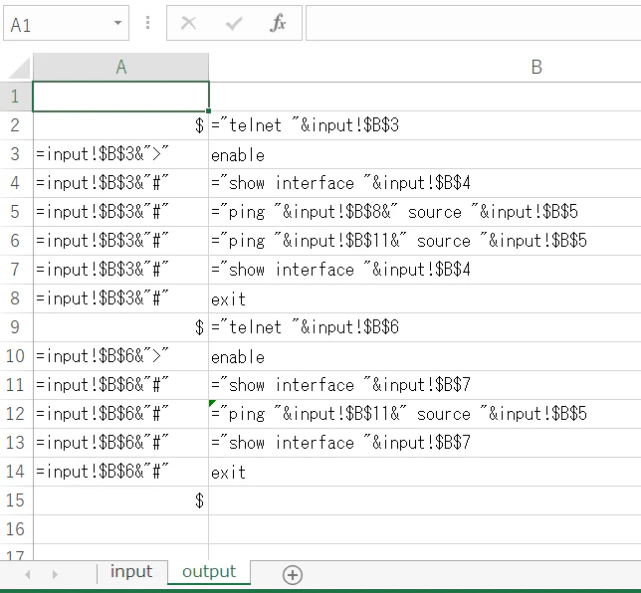Select cell B12 ping formula with error marker

point(425,414)
